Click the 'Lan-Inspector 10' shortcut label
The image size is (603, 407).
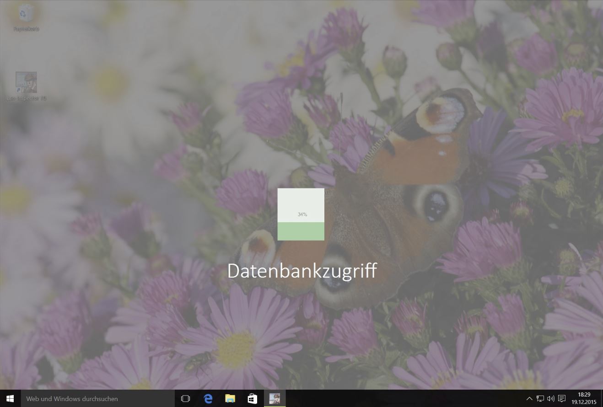point(26,97)
